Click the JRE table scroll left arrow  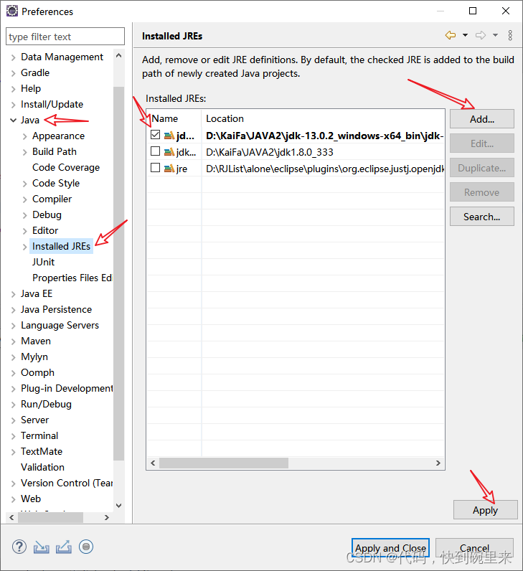point(153,463)
